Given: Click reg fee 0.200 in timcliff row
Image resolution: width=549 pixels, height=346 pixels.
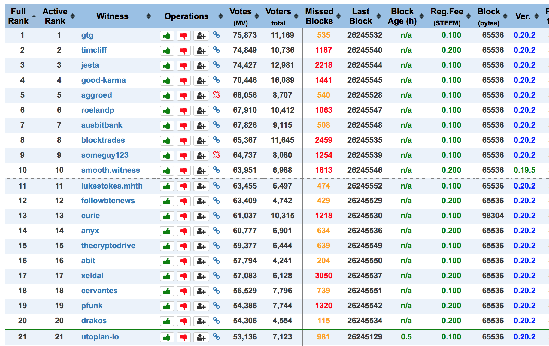Looking at the screenshot, I should tap(451, 50).
